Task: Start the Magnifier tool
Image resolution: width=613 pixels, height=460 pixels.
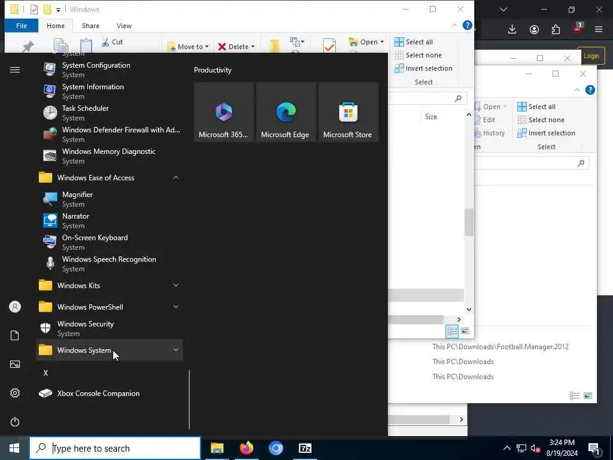Action: 110,199
